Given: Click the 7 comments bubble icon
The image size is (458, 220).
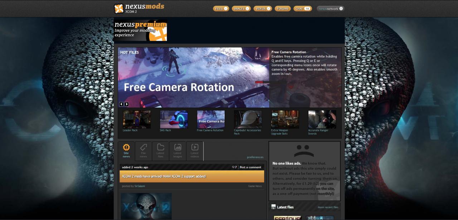Looking at the screenshot, I should (x=234, y=167).
